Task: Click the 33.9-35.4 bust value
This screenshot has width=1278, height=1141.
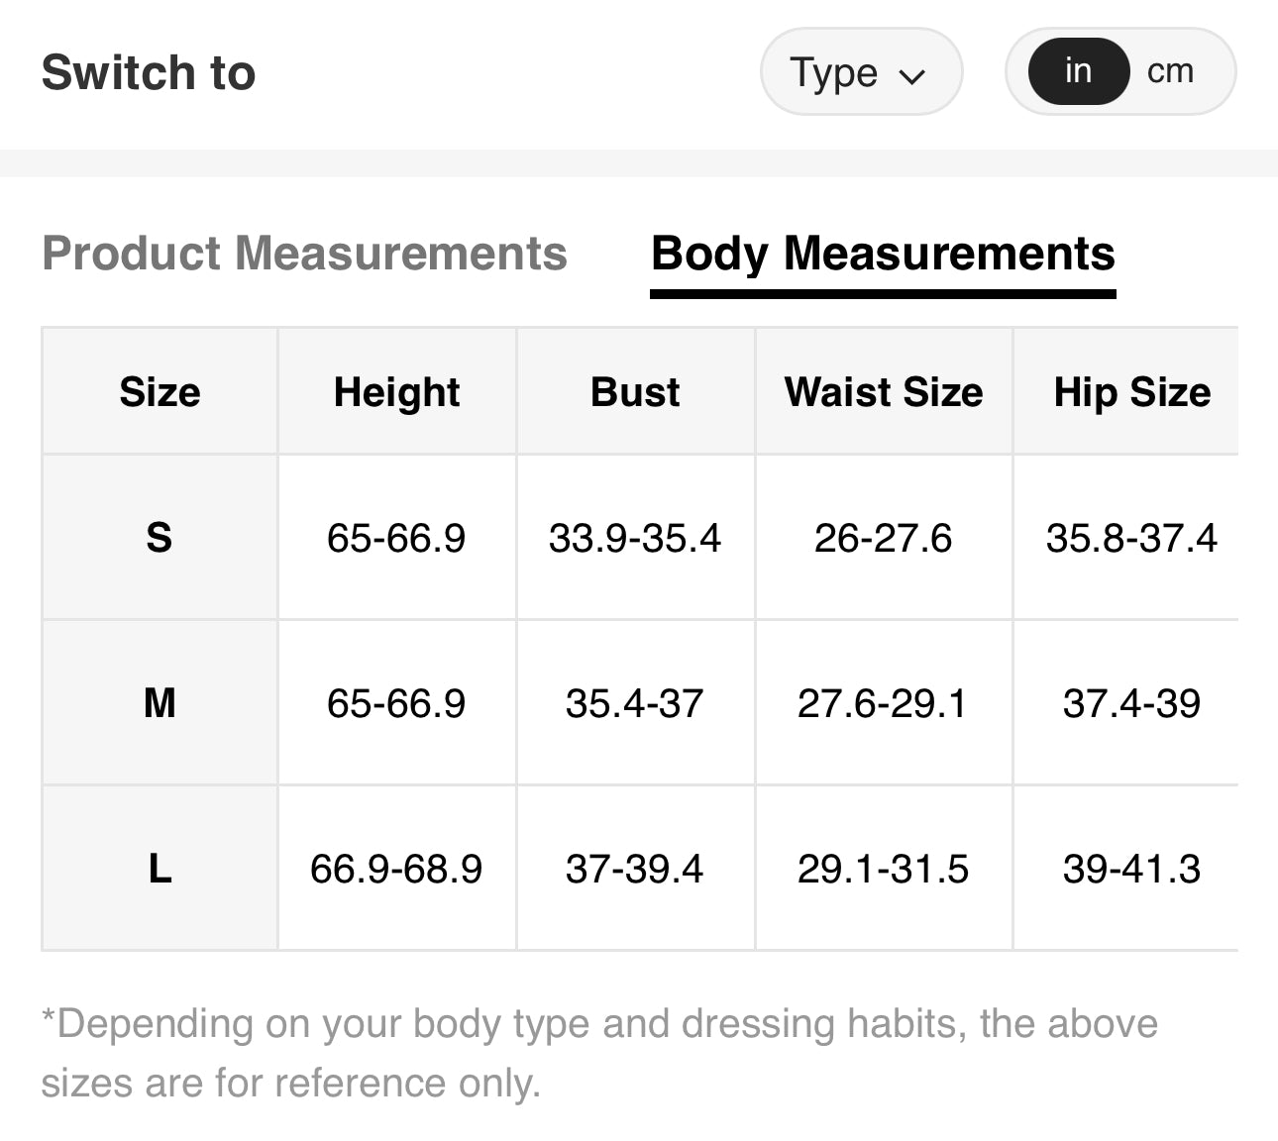Action: (x=635, y=538)
